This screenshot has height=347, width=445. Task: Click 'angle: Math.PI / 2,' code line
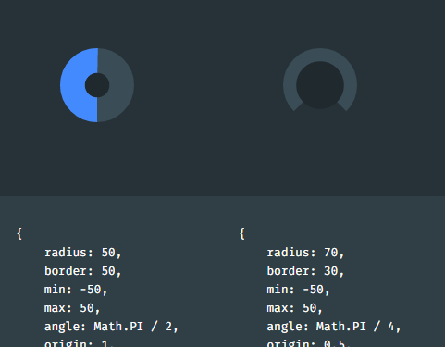click(x=111, y=327)
